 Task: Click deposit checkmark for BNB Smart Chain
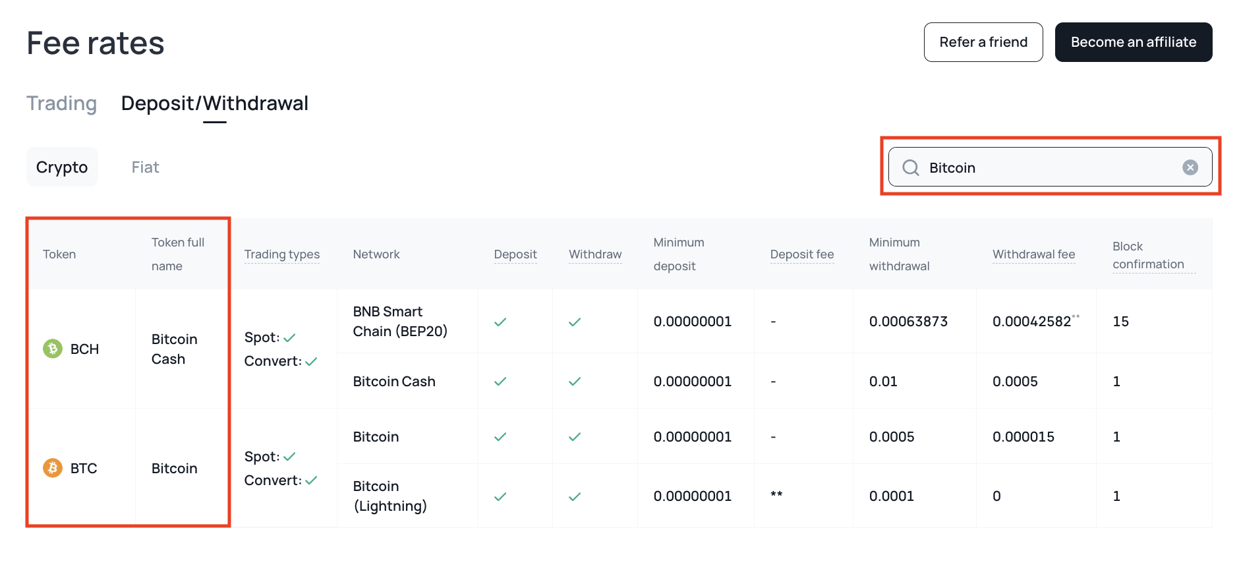pos(500,322)
